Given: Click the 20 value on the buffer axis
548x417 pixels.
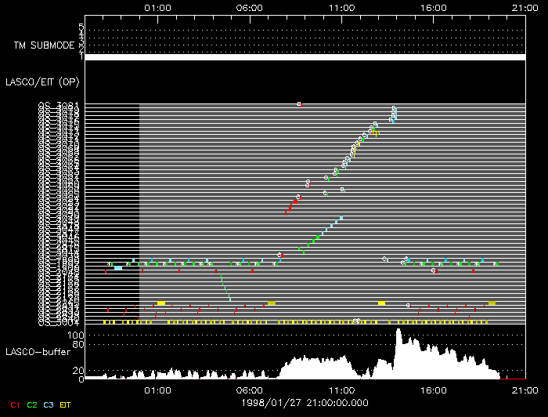Looking at the screenshot, I should pos(78,371).
